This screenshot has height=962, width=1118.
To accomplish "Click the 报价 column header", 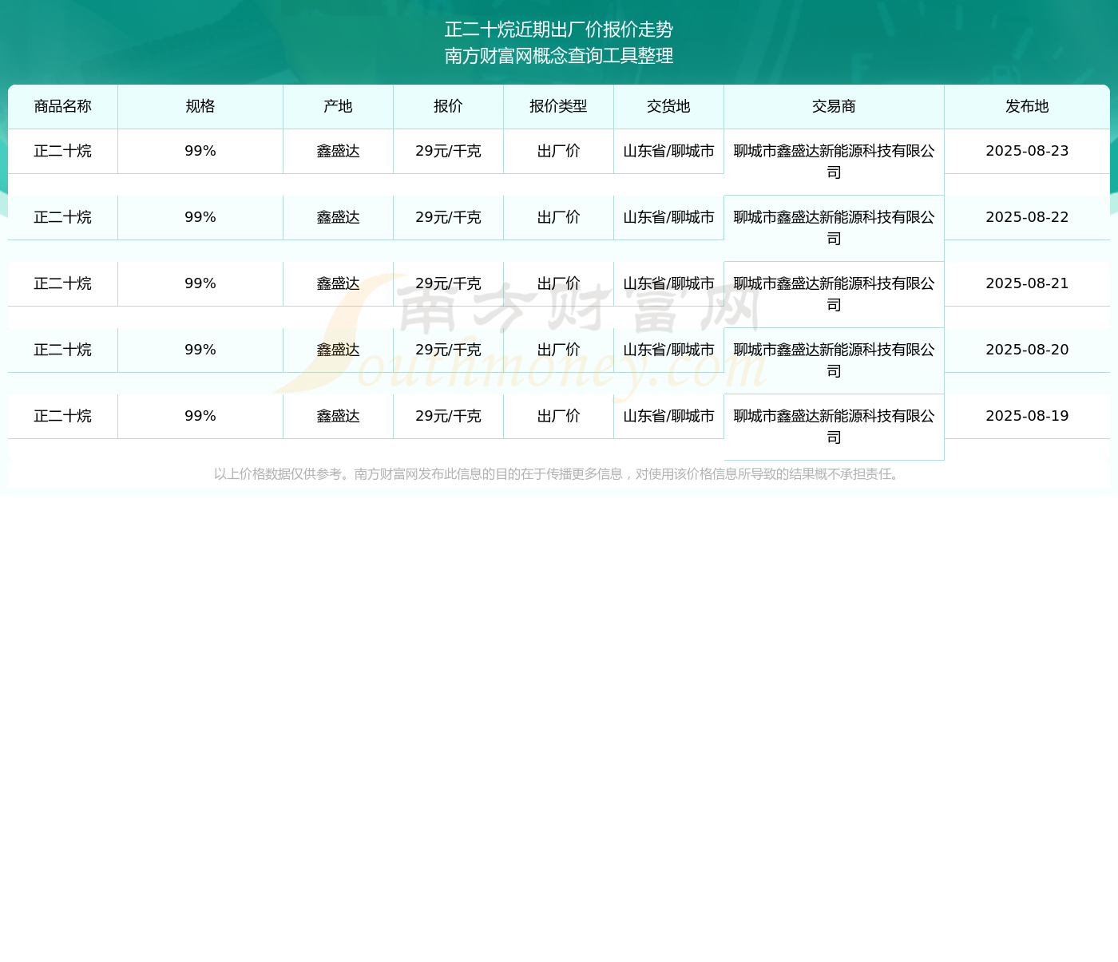I will pos(448,106).
